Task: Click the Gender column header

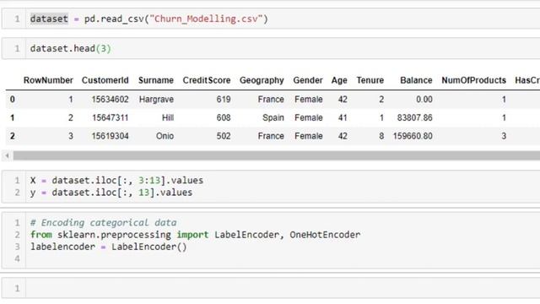Action: (308, 80)
